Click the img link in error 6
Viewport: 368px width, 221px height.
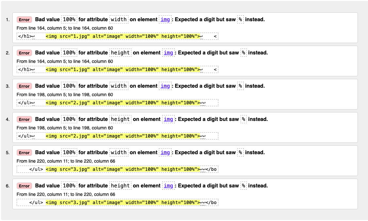(168, 186)
